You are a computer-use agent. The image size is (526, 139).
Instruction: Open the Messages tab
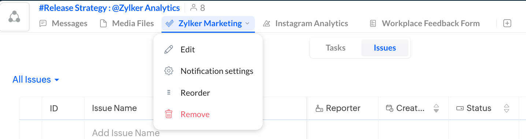pos(63,24)
